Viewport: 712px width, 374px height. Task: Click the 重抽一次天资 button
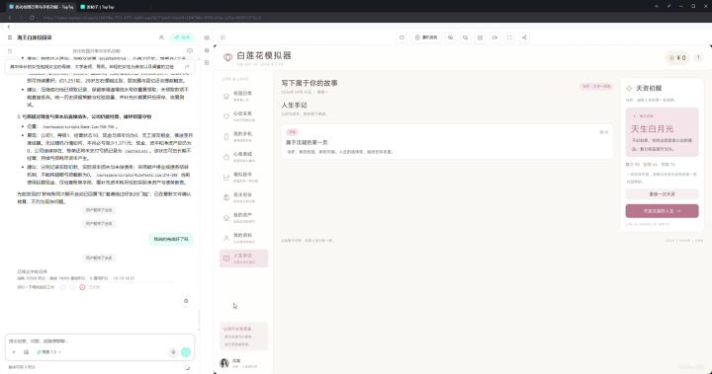coord(662,194)
